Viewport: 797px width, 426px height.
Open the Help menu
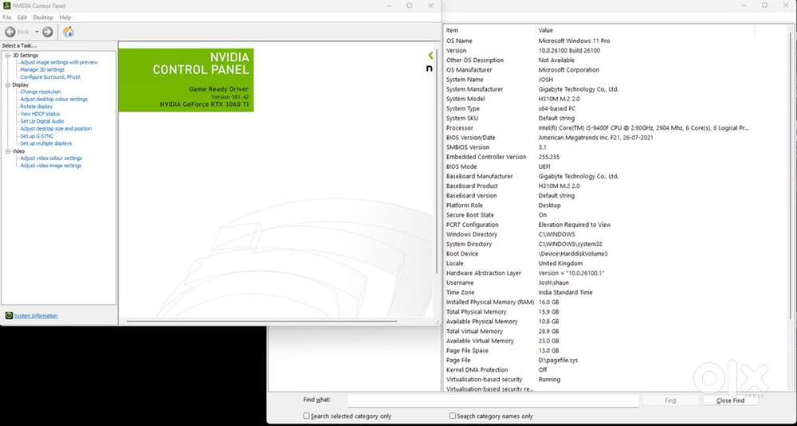coord(65,17)
